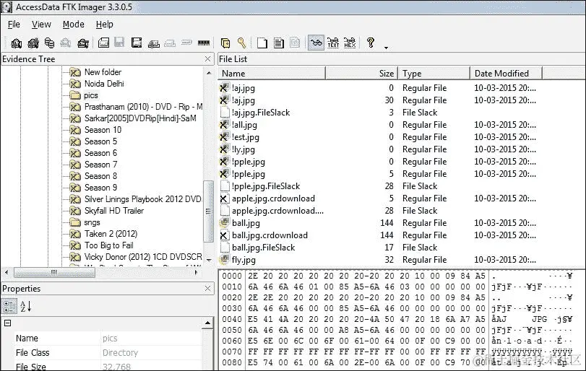Click Add to Custom Content Image icon
586x371 pixels.
pos(153,44)
